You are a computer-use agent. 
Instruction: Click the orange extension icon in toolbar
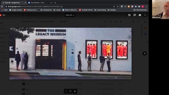coord(129,7)
